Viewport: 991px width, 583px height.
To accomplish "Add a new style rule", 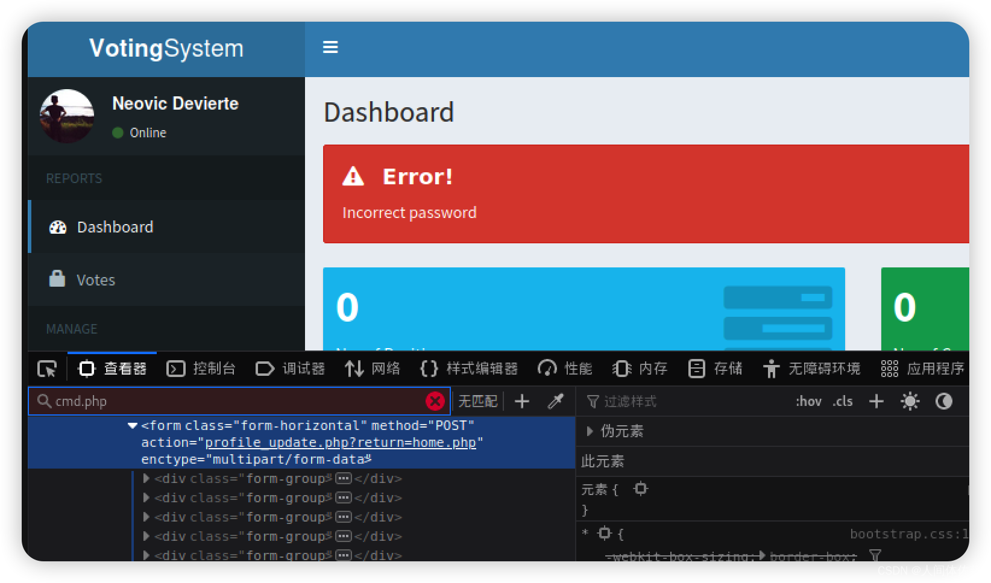I will click(x=876, y=401).
